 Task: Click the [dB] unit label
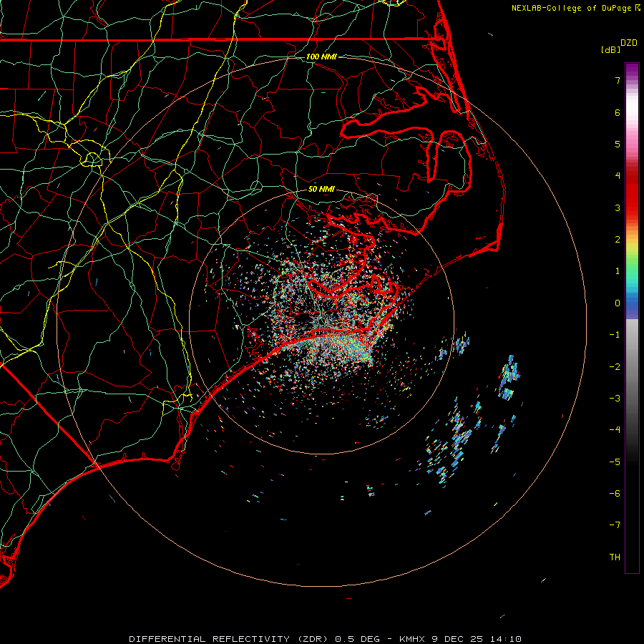(x=610, y=50)
